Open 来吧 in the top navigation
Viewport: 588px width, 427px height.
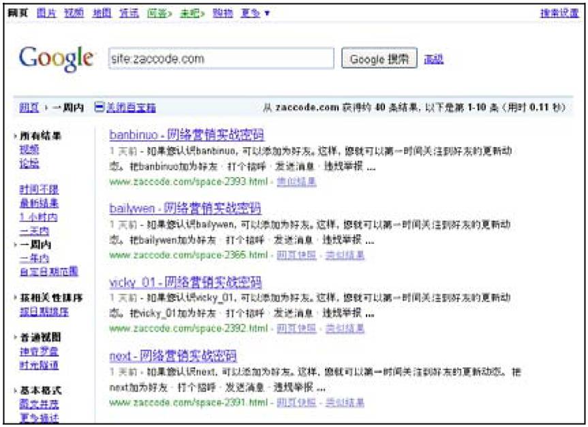[192, 13]
